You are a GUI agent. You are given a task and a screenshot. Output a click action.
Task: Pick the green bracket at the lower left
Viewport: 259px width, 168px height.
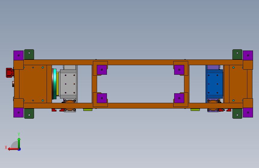pos(29,114)
